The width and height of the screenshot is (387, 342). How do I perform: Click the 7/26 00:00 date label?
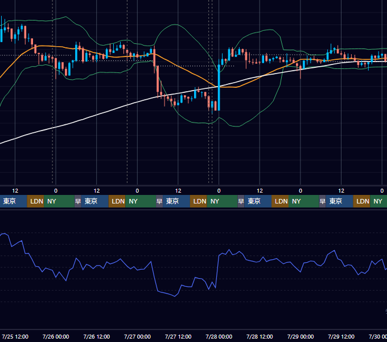tap(56, 336)
